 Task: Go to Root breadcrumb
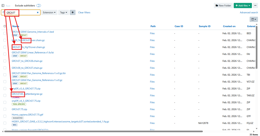[x=8, y=6]
